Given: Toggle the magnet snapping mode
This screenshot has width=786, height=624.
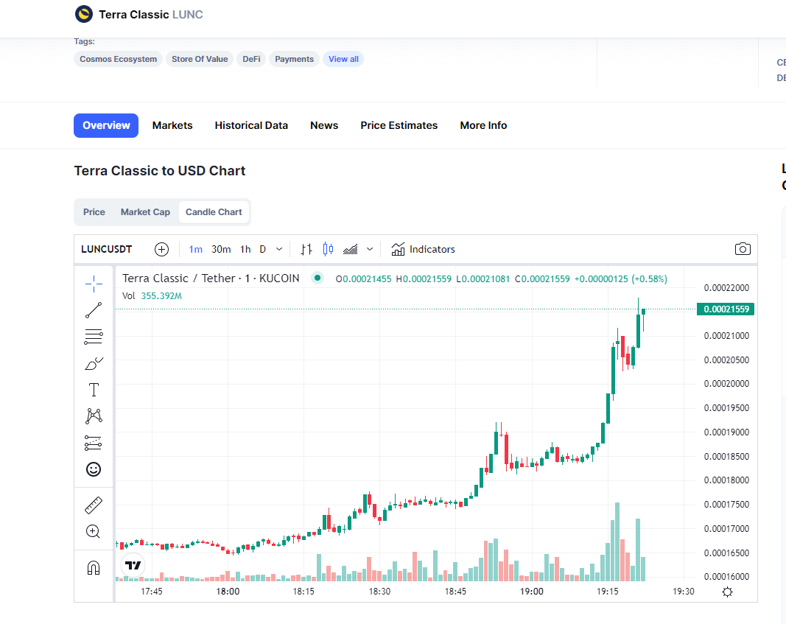Looking at the screenshot, I should point(94,568).
